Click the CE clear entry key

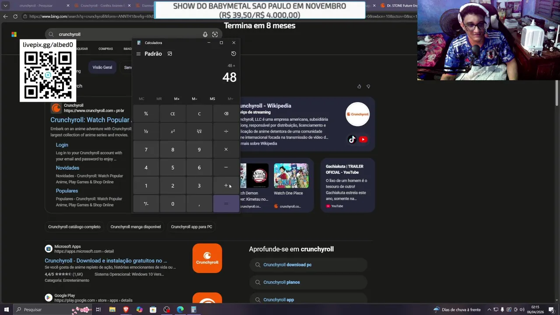pyautogui.click(x=173, y=114)
